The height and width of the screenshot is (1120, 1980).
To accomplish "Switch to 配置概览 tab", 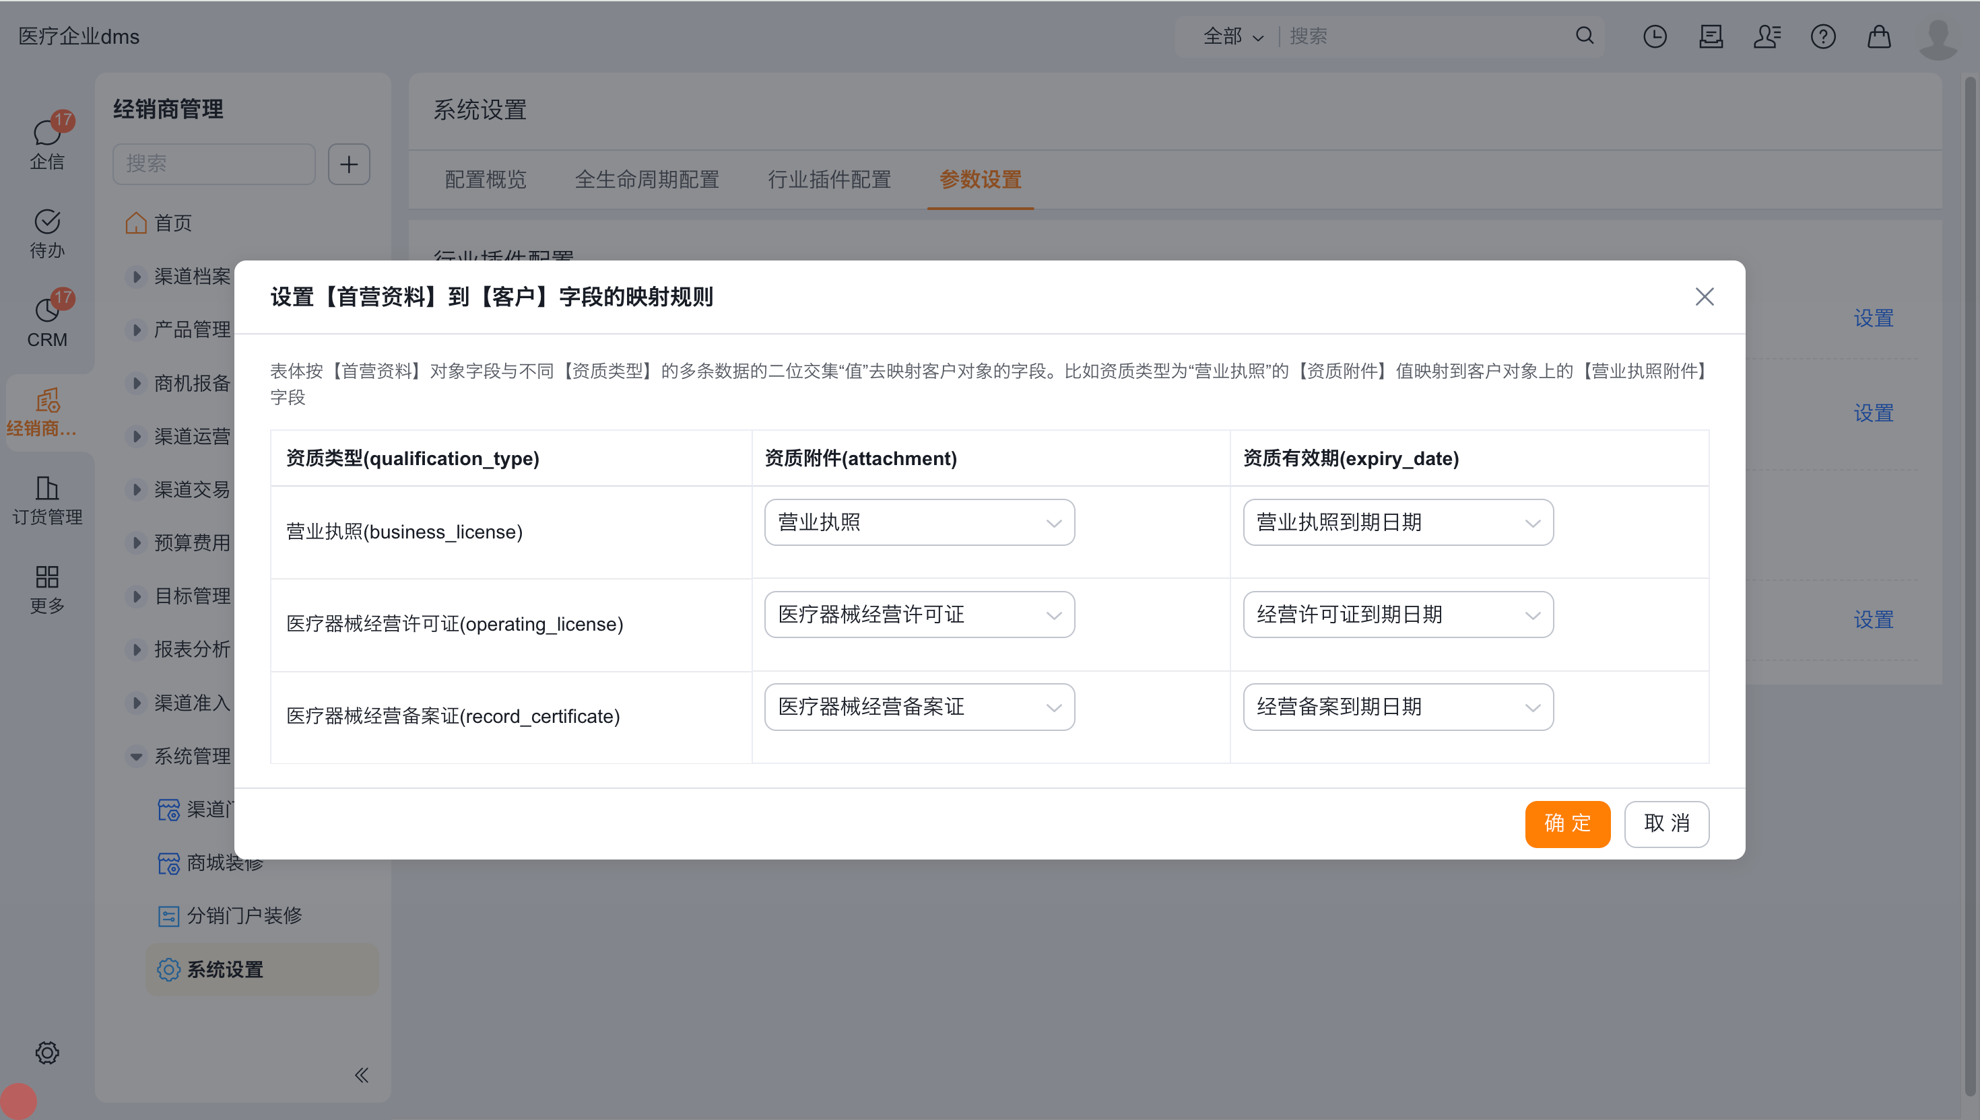I will [x=486, y=179].
